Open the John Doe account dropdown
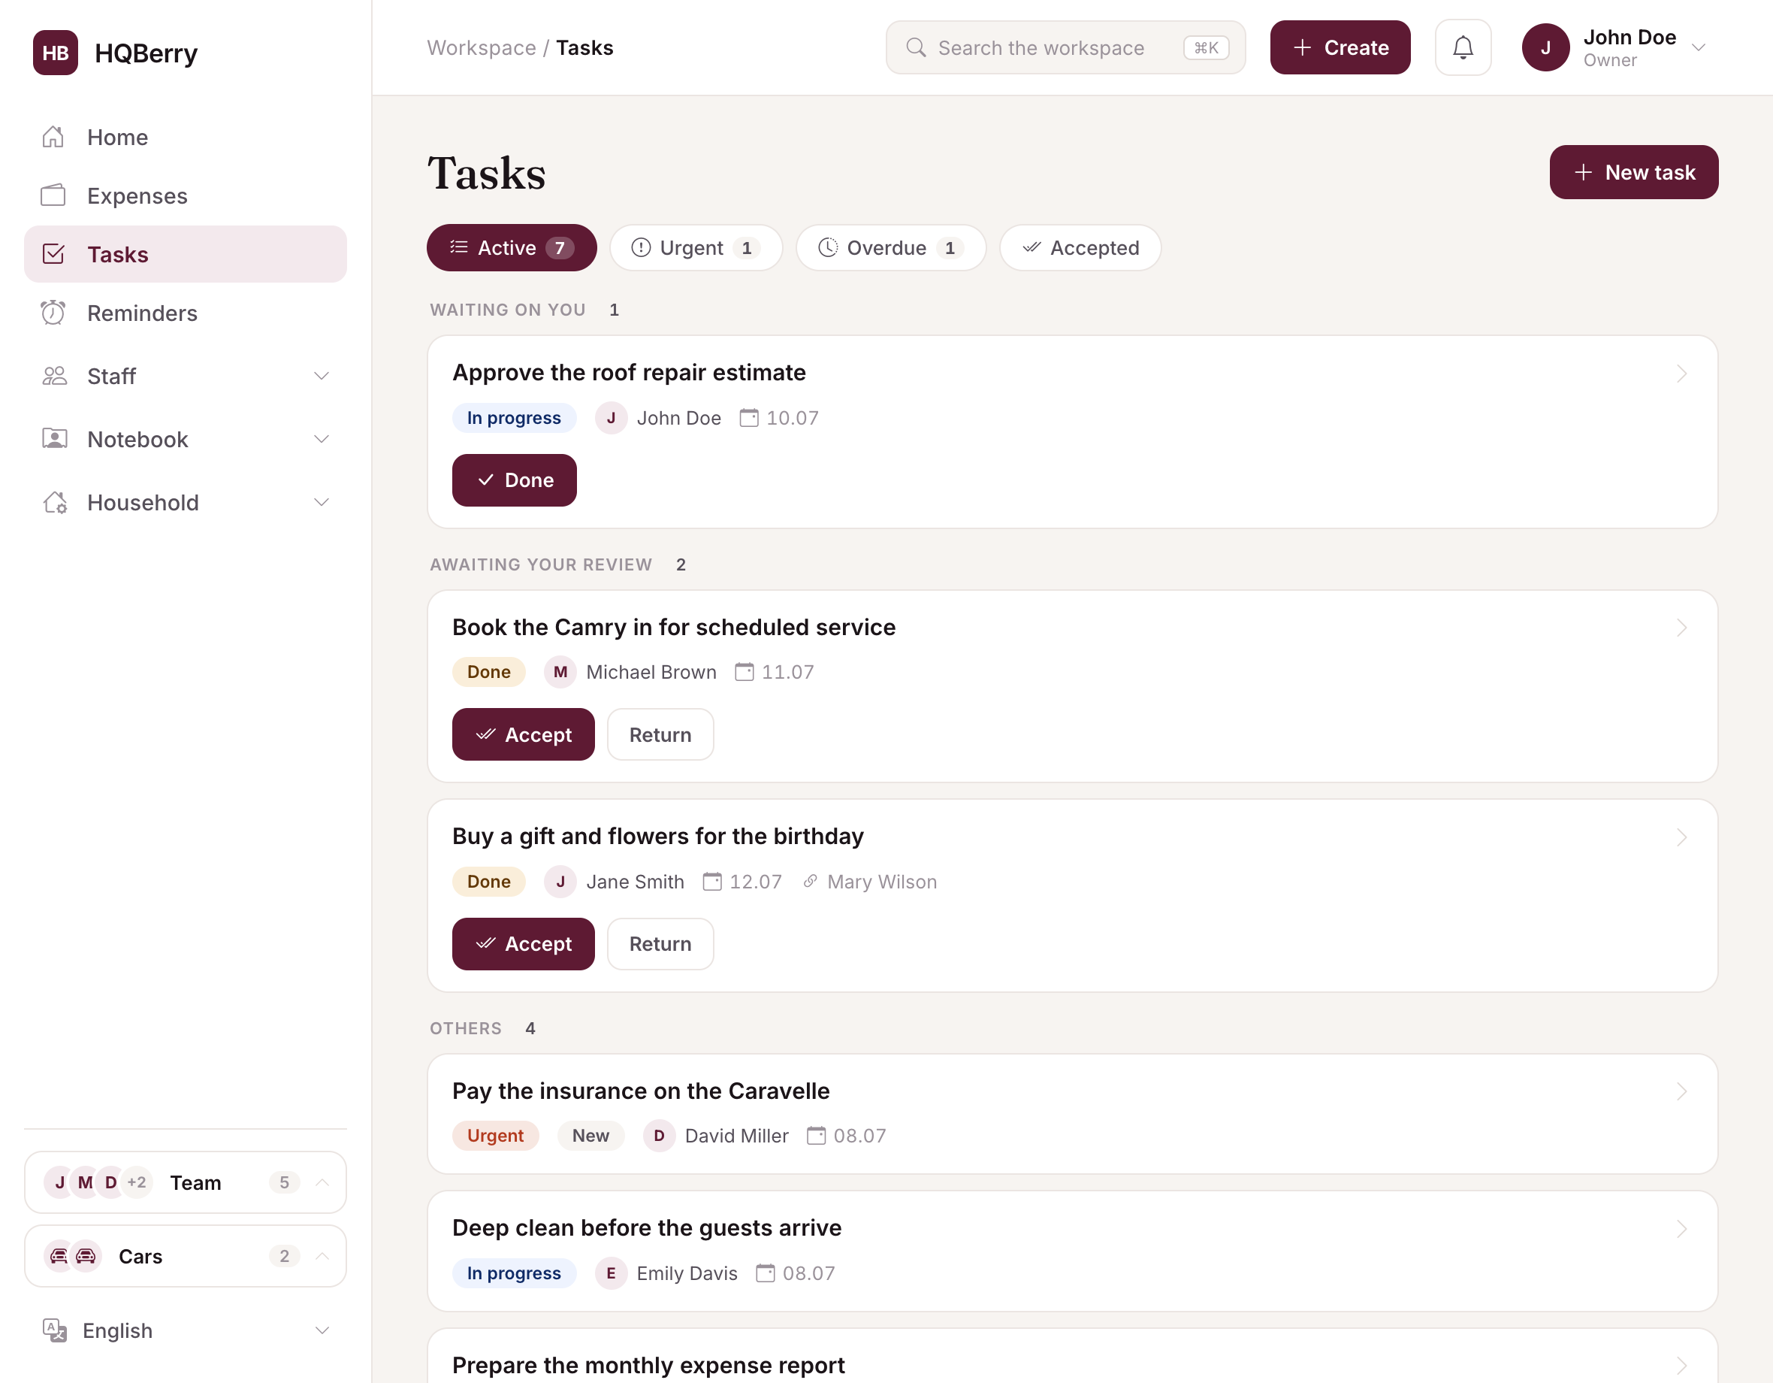This screenshot has width=1773, height=1383. point(1699,48)
